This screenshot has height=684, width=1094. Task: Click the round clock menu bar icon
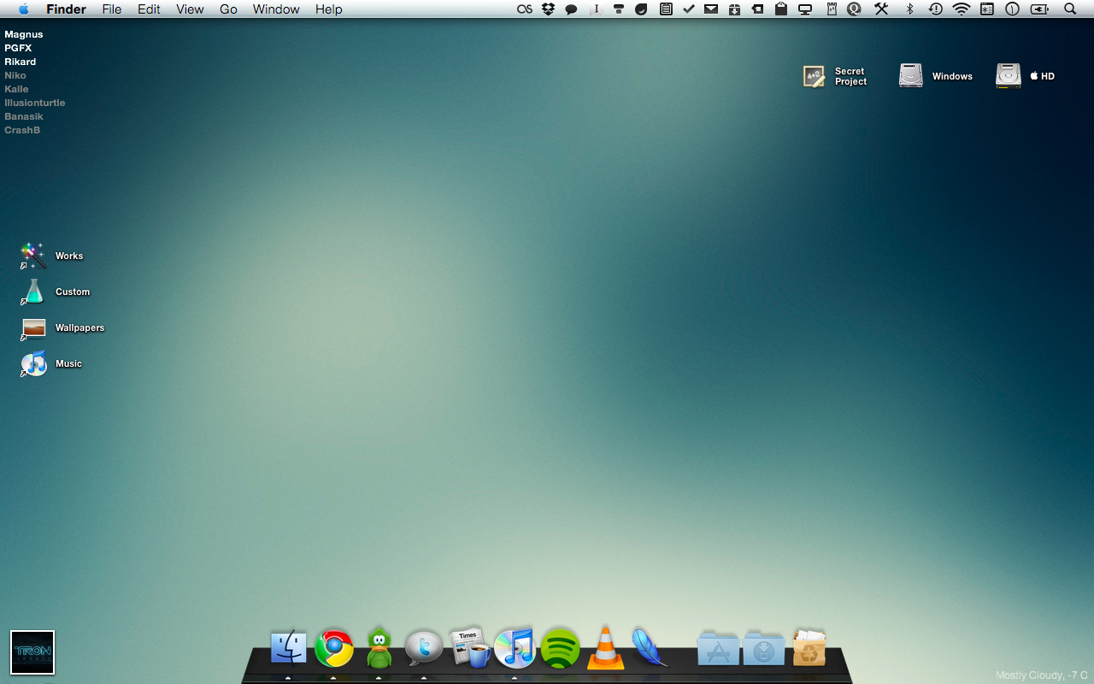(x=1013, y=9)
